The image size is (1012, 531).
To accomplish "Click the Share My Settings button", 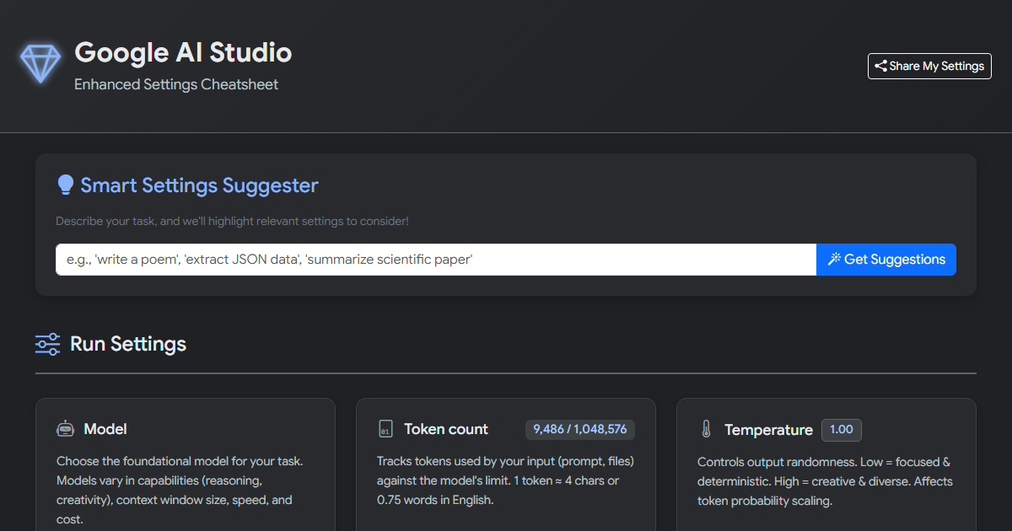I will pos(929,66).
